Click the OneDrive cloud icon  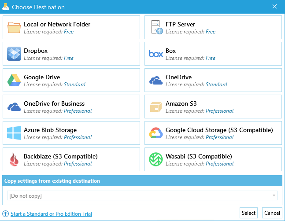156,80
